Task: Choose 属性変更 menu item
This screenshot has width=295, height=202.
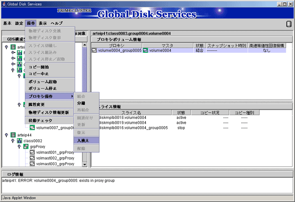Action: [50, 104]
